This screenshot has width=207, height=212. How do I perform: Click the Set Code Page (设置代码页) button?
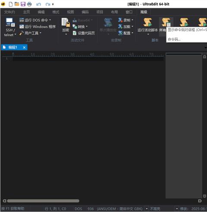(x=84, y=33)
